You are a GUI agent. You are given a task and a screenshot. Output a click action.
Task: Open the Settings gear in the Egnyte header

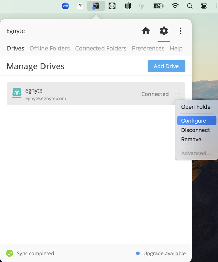click(164, 31)
